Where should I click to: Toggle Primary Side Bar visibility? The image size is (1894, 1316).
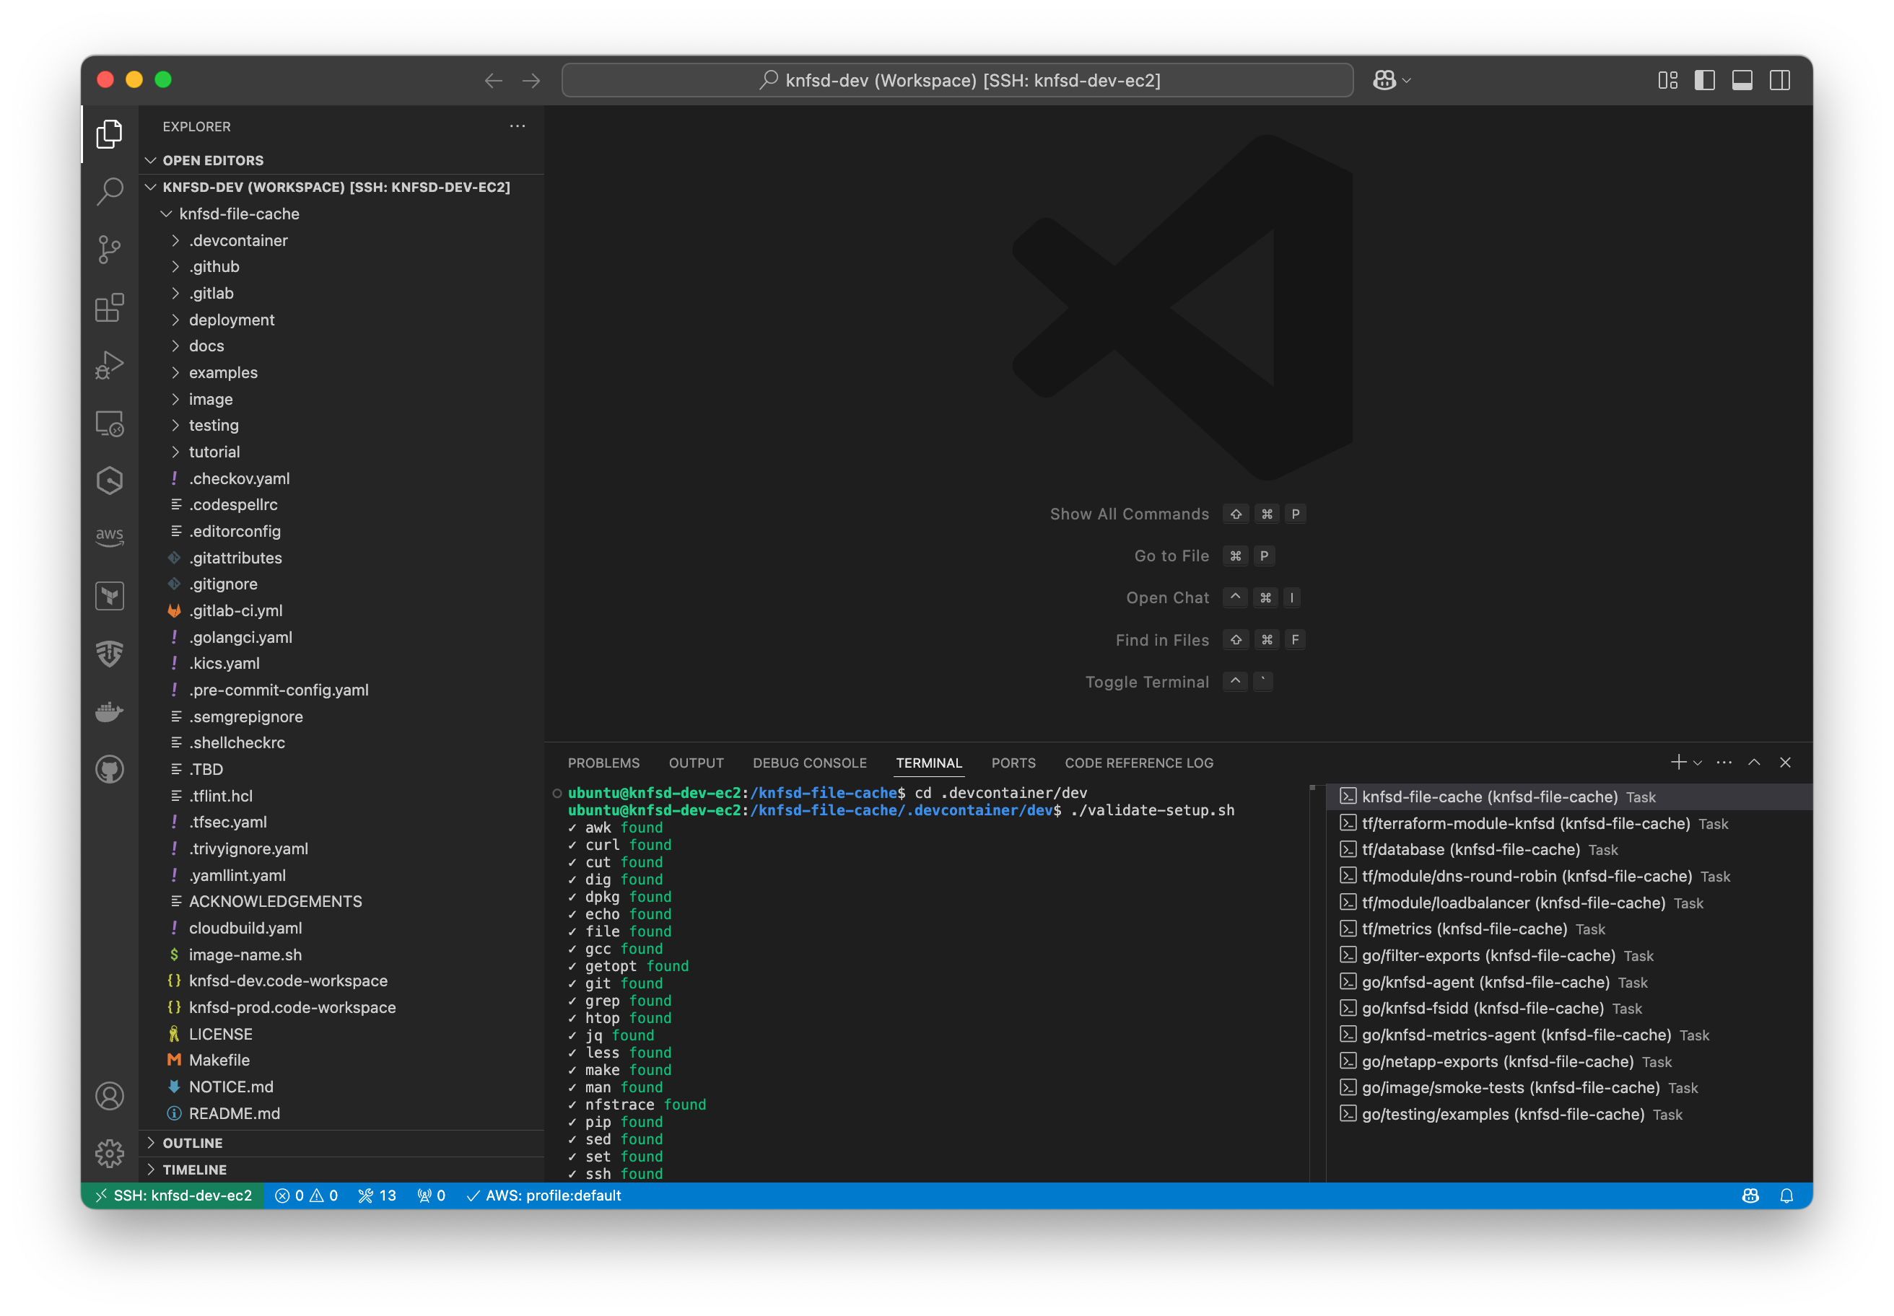tap(1704, 80)
